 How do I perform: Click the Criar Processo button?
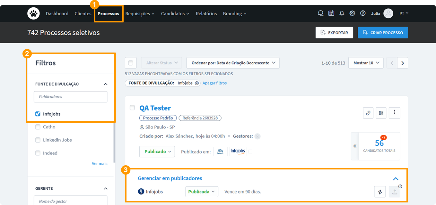pyautogui.click(x=383, y=33)
